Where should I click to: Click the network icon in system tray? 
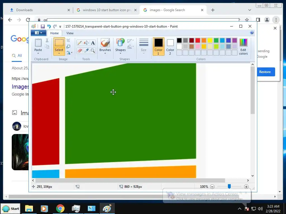(254, 208)
